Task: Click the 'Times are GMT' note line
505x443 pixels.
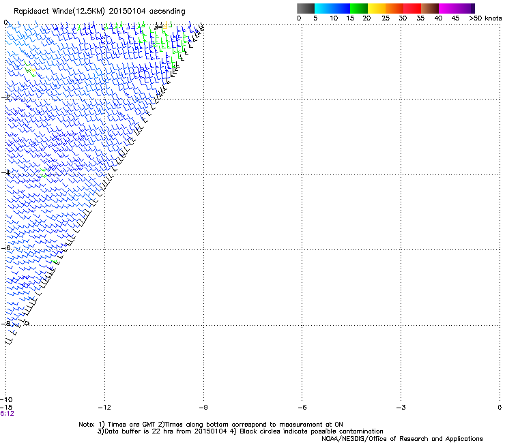Action: click(211, 425)
